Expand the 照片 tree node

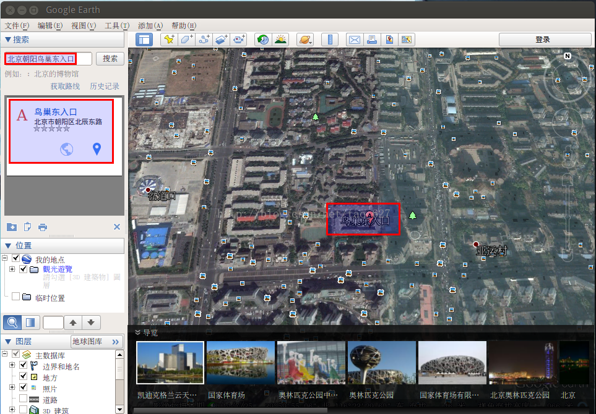click(12, 387)
